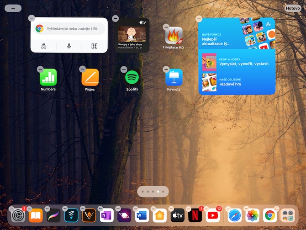The height and width of the screenshot is (230, 306).
Task: Remove the Pages app
Action: [82, 69]
